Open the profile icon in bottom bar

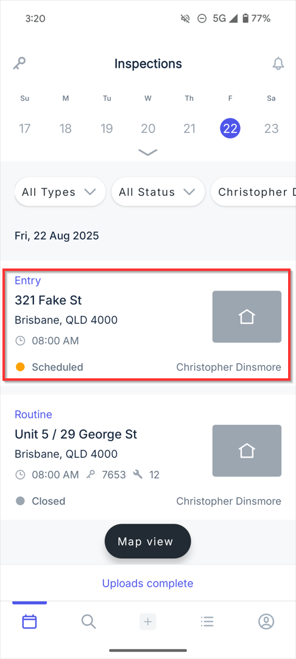pos(266,621)
